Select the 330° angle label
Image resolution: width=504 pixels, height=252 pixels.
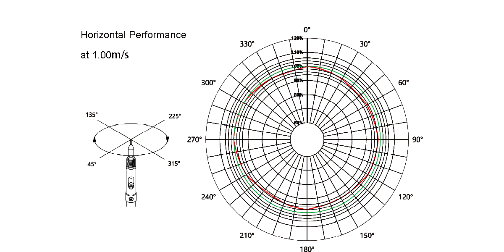[247, 44]
